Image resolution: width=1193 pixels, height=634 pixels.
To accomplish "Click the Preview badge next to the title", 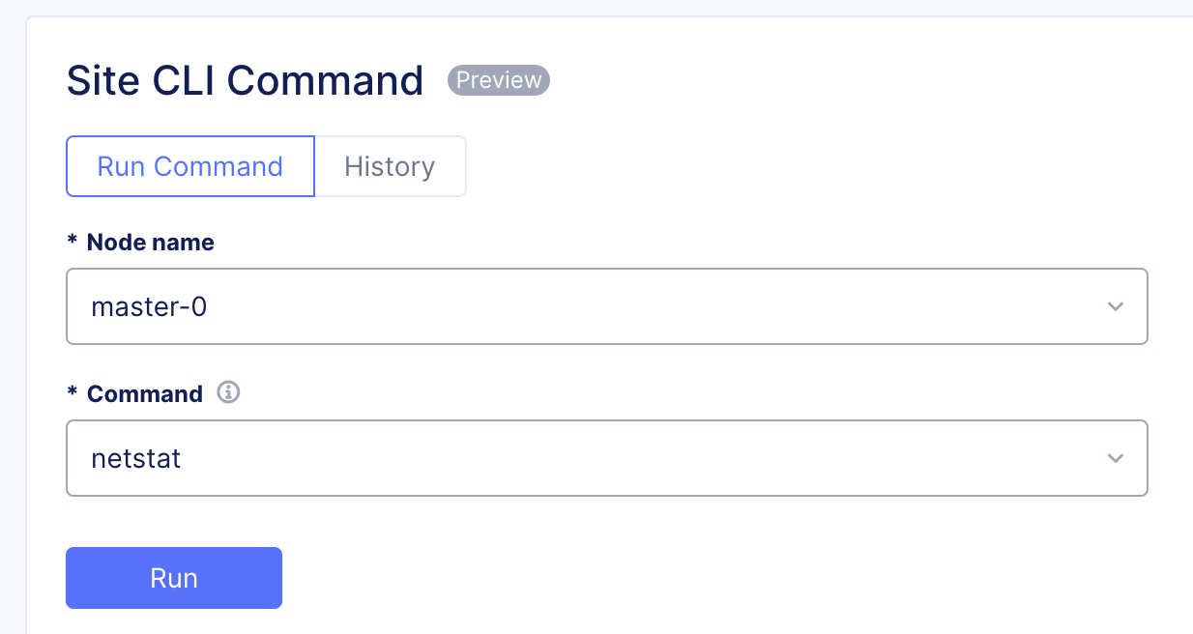I will click(x=498, y=80).
